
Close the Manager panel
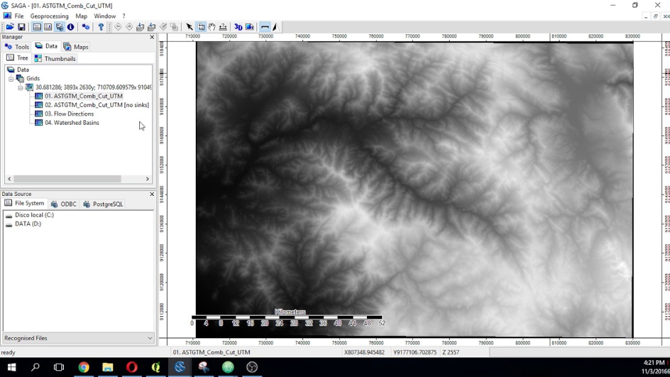coord(152,37)
